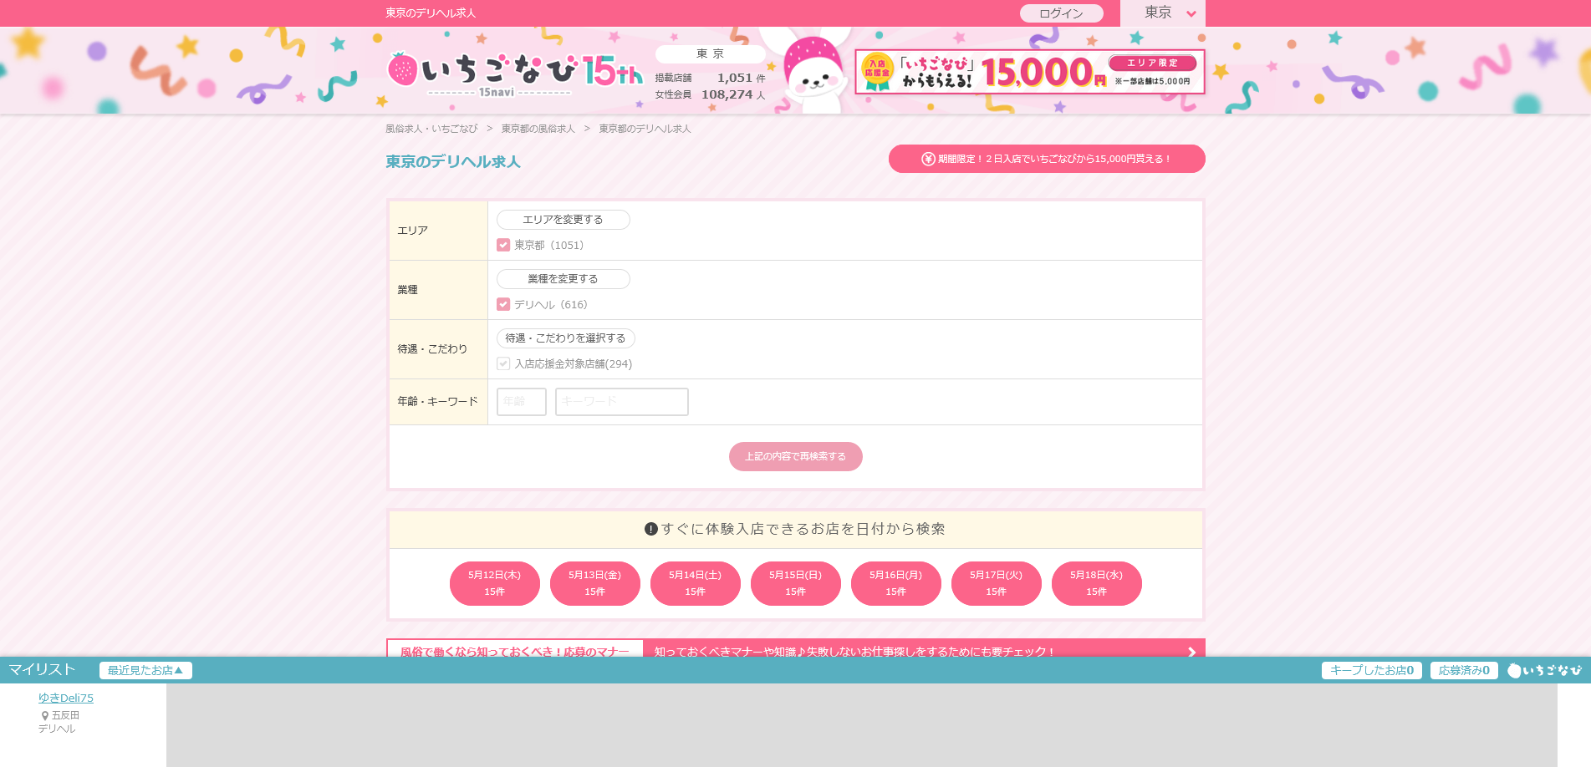Click 業種を変更する button
Screen dimensions: 1591x767
(563, 279)
